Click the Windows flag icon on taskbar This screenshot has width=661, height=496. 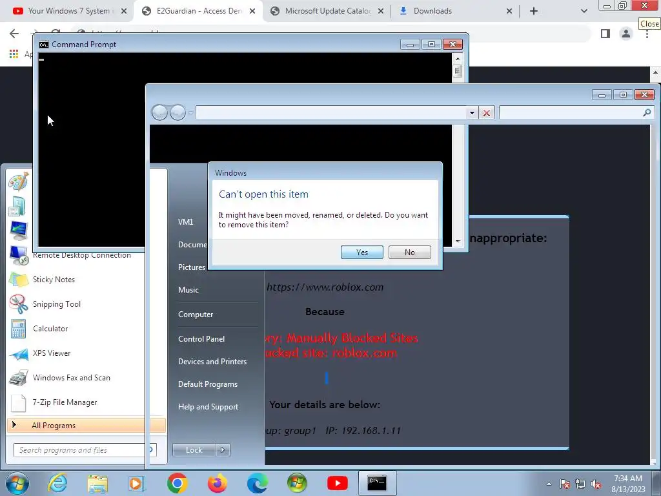[297, 483]
